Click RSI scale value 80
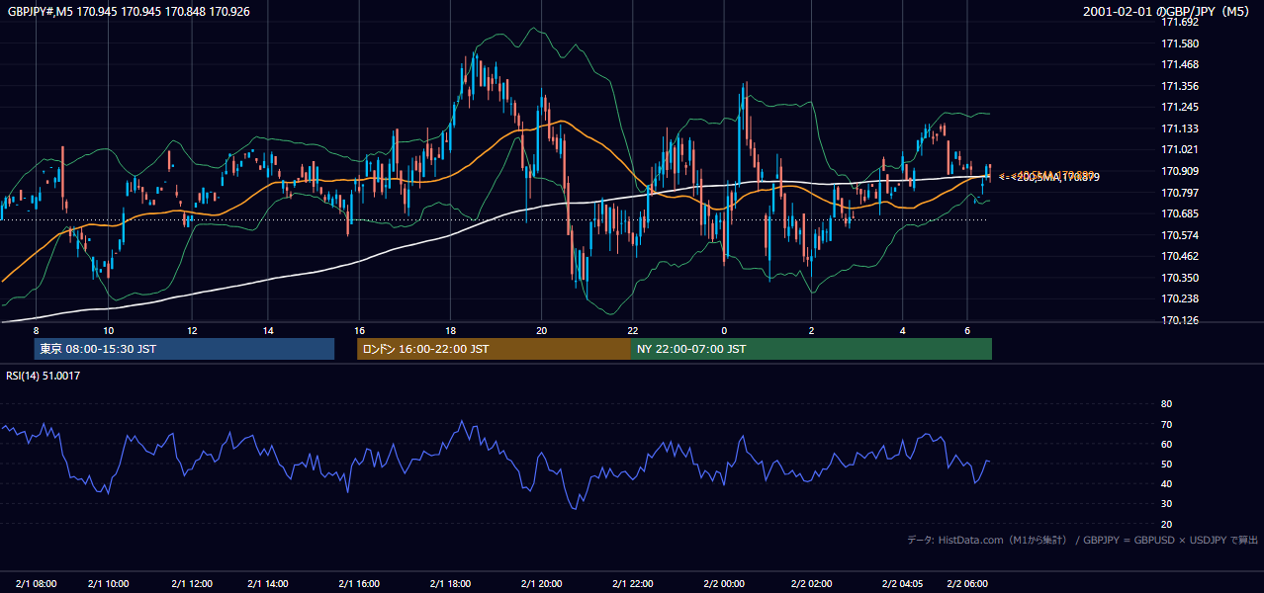1264x593 pixels. pyautogui.click(x=1166, y=404)
